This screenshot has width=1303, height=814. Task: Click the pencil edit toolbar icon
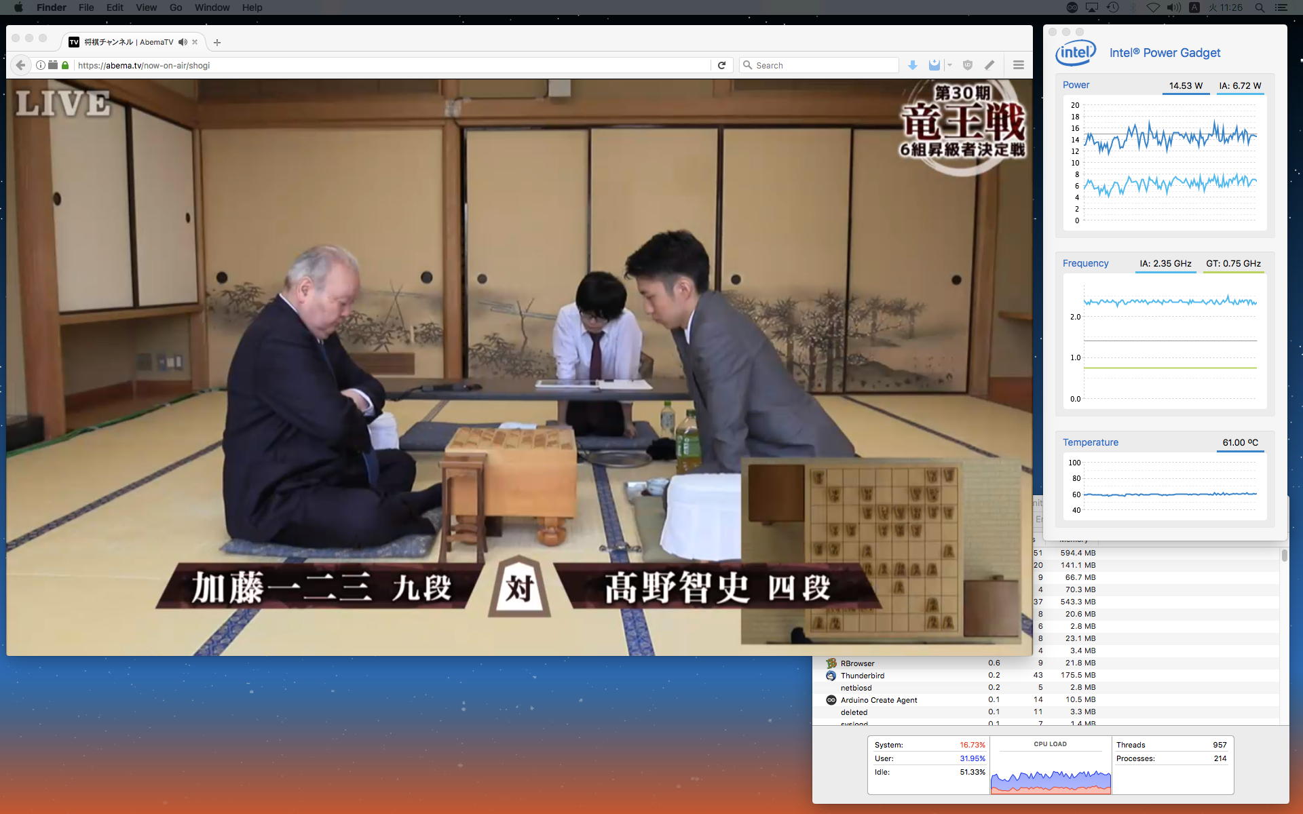pos(989,65)
